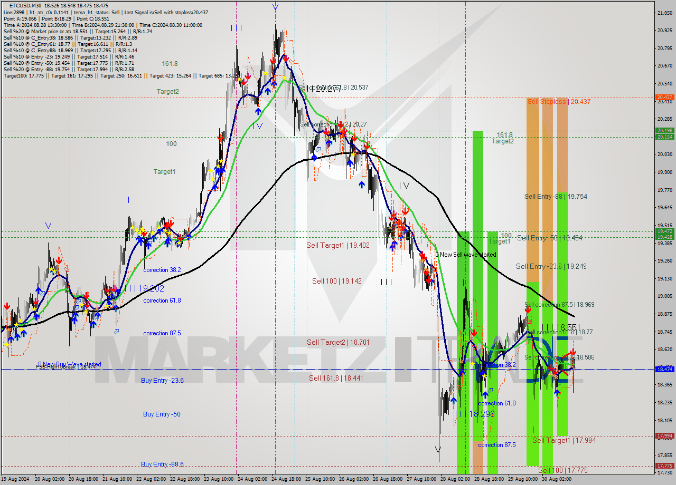Select the 'Sell Target1 | 17.994' label
This screenshot has width=676, height=485.
(564, 440)
